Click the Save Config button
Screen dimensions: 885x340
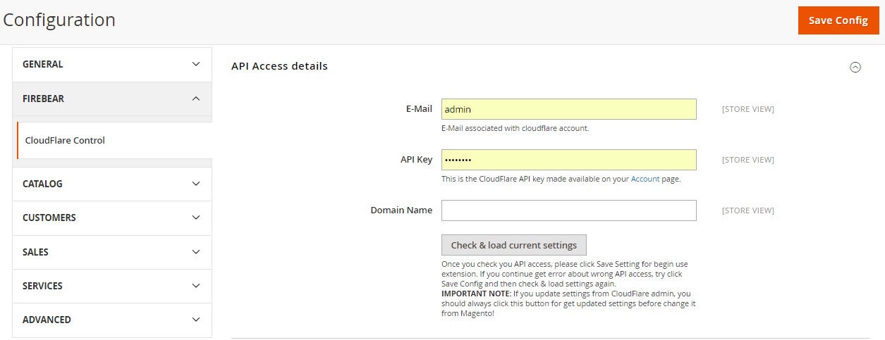838,20
